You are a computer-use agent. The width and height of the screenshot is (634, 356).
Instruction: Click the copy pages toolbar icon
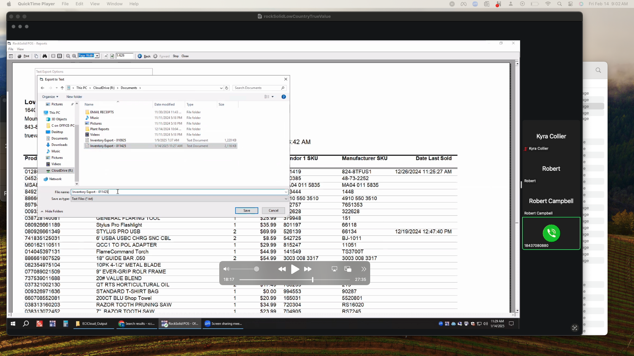pos(36,56)
